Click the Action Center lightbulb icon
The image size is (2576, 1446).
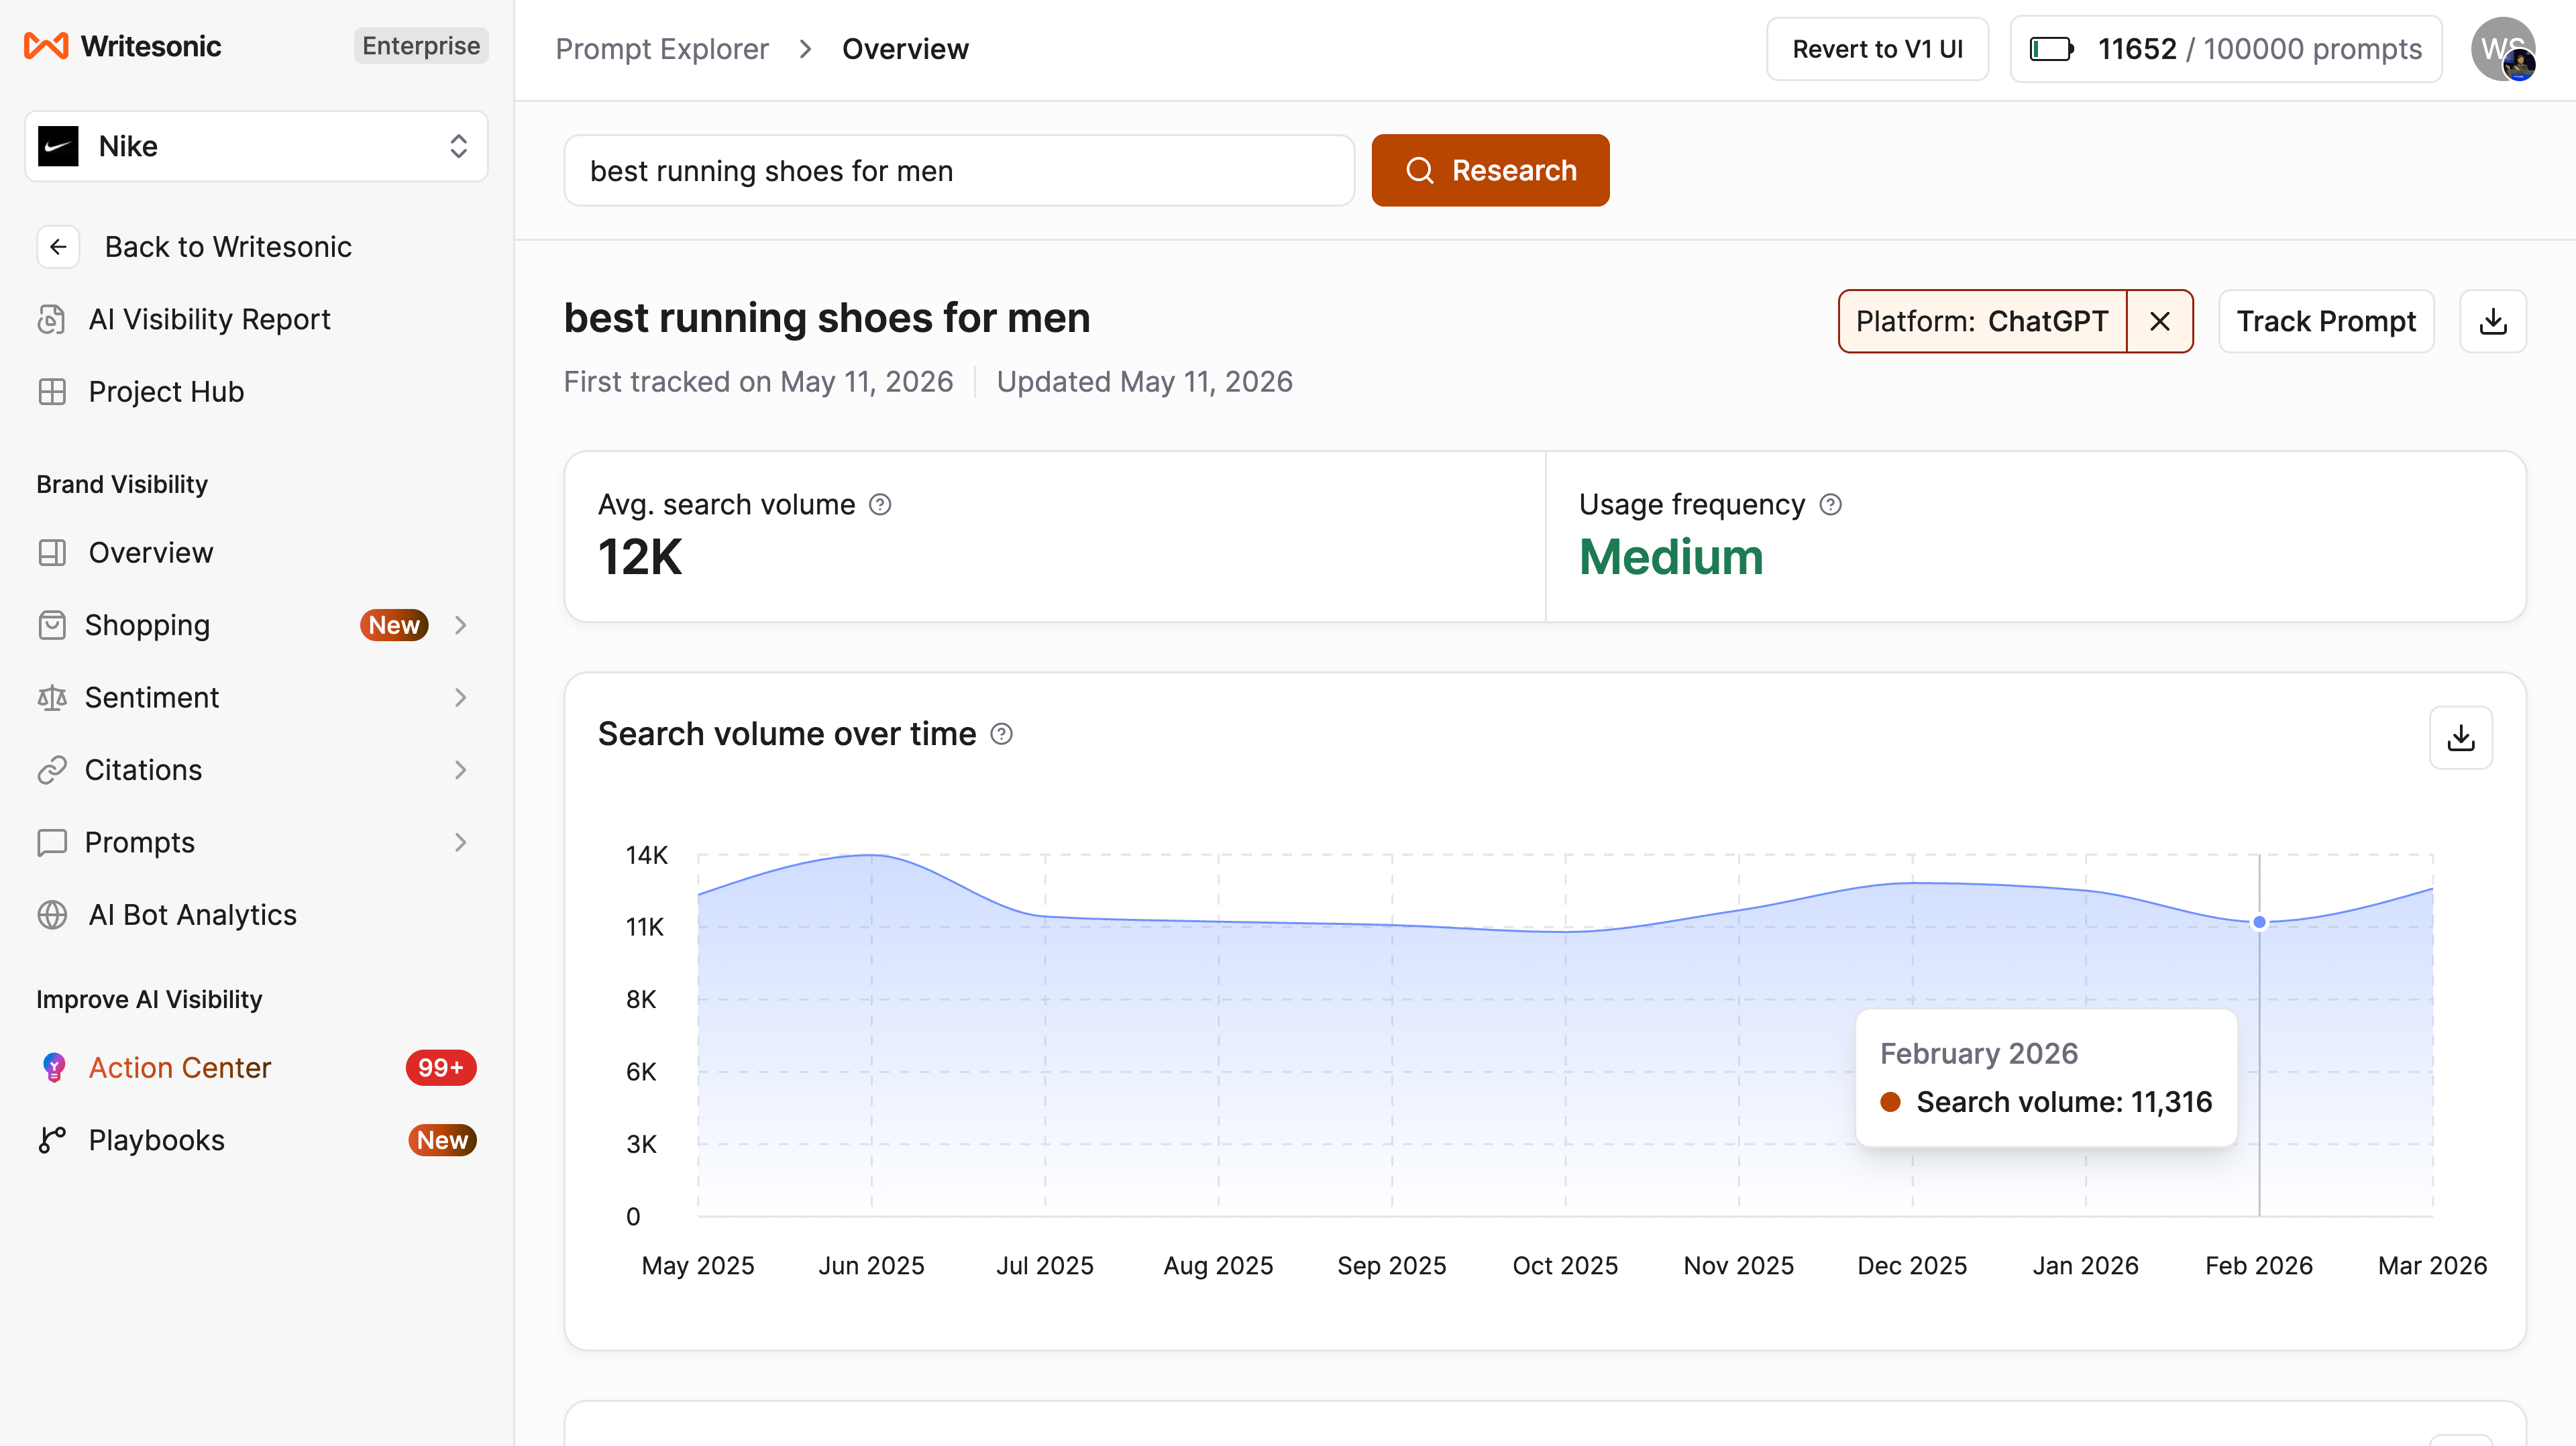[x=54, y=1068]
